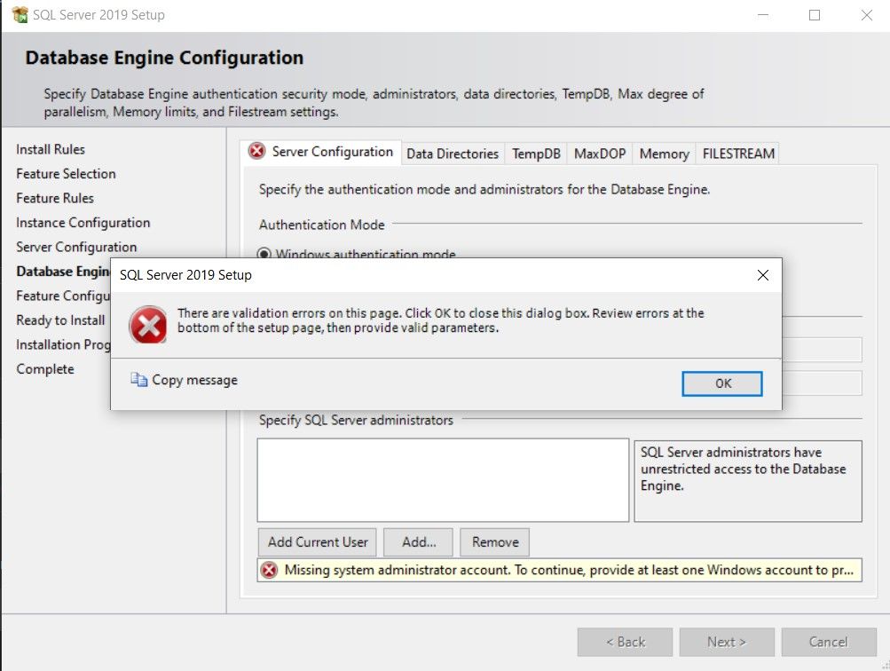Screen dimensions: 890x671
Task: Select Ready to Install step
Action: (60, 320)
